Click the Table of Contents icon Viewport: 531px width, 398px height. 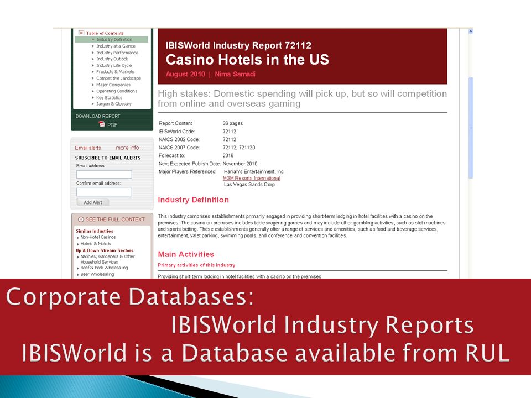81,33
